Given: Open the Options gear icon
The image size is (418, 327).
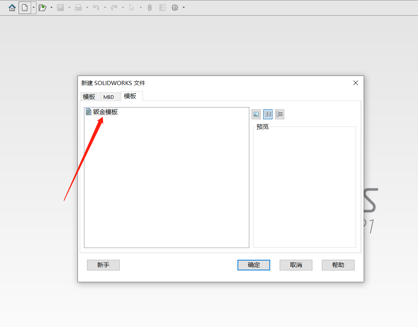Looking at the screenshot, I should click(175, 8).
